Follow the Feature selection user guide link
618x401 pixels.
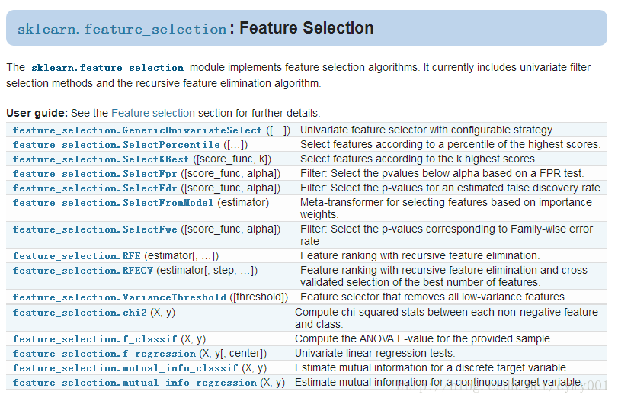(x=153, y=113)
